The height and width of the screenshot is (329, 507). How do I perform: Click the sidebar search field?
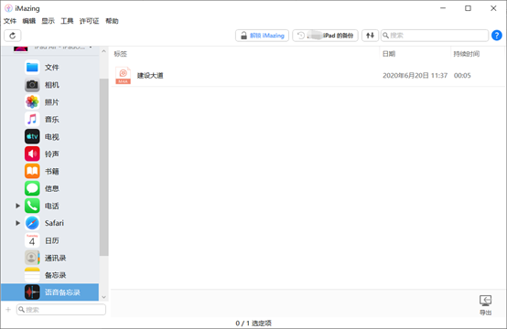[61, 310]
